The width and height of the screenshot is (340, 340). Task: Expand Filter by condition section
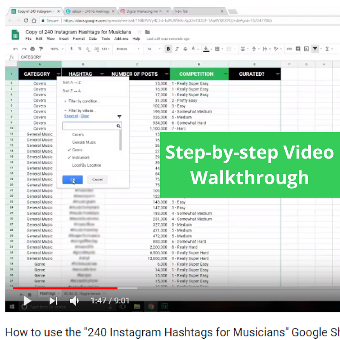82,101
